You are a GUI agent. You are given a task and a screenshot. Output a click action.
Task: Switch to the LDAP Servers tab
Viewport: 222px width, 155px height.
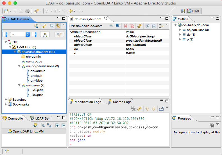(40, 118)
